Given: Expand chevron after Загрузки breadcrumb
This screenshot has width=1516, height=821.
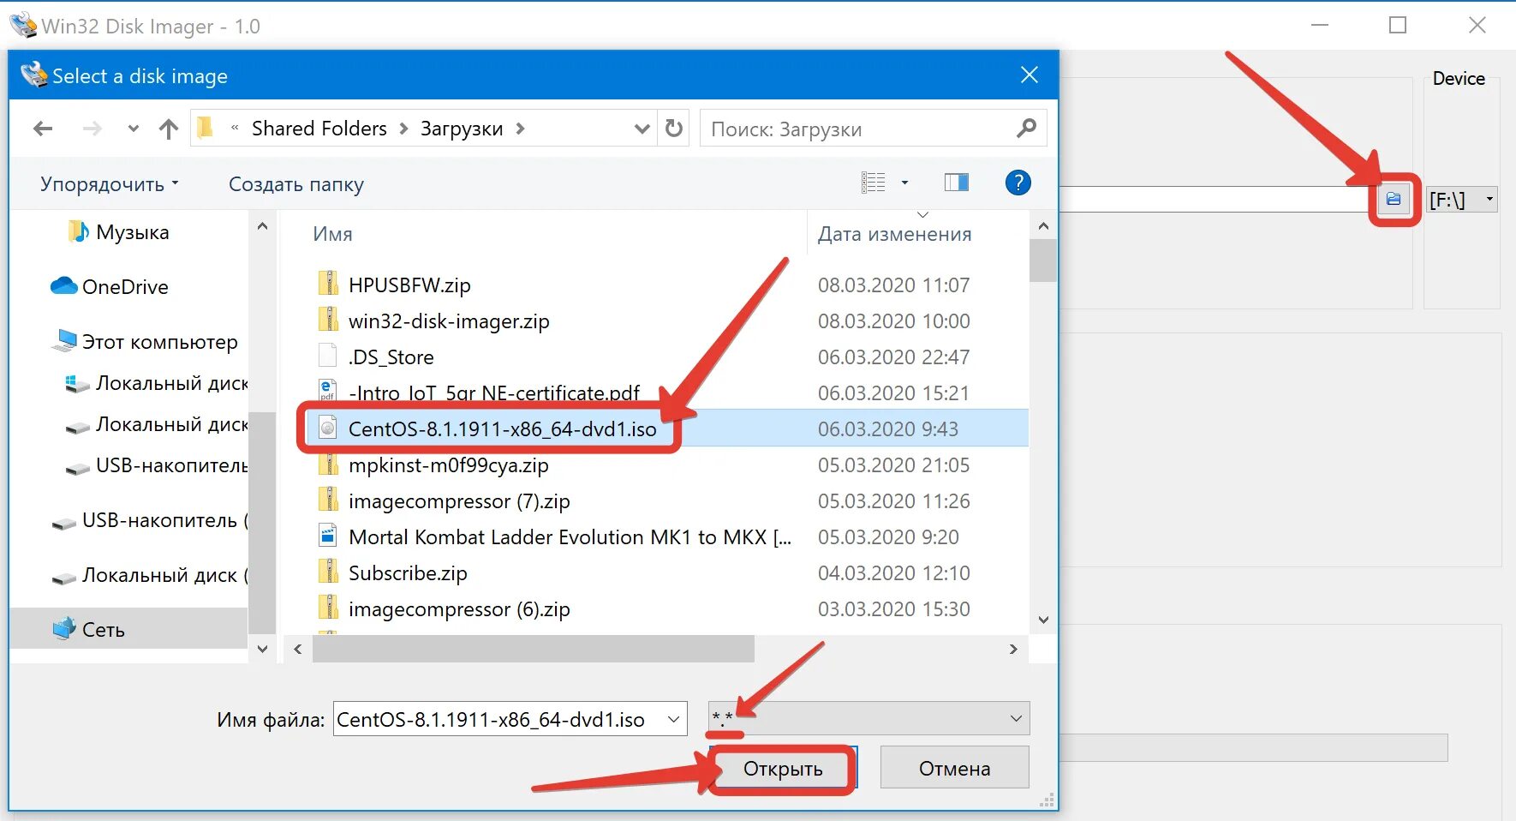Looking at the screenshot, I should tap(520, 129).
